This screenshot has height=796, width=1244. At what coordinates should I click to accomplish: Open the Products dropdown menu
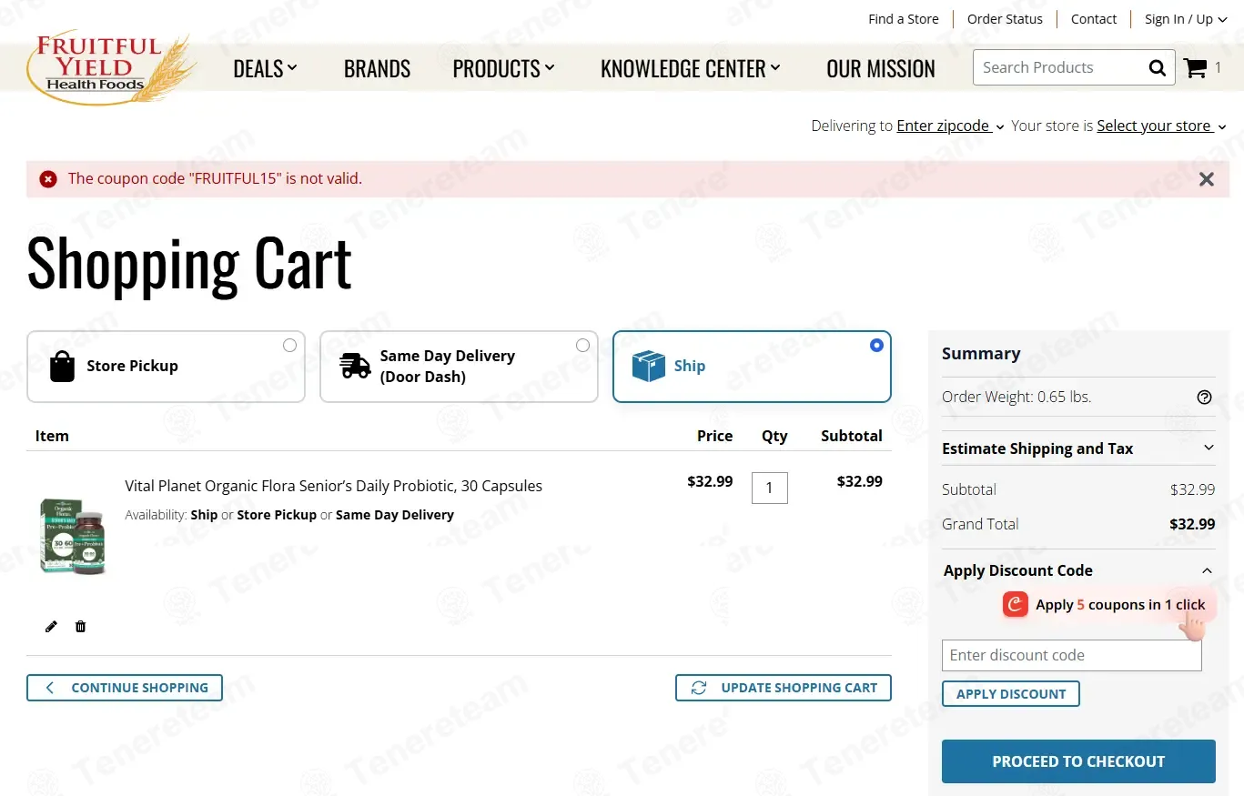(504, 69)
